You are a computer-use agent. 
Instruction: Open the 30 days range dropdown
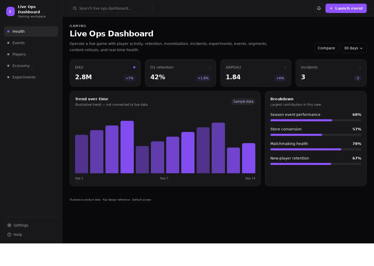click(x=353, y=48)
